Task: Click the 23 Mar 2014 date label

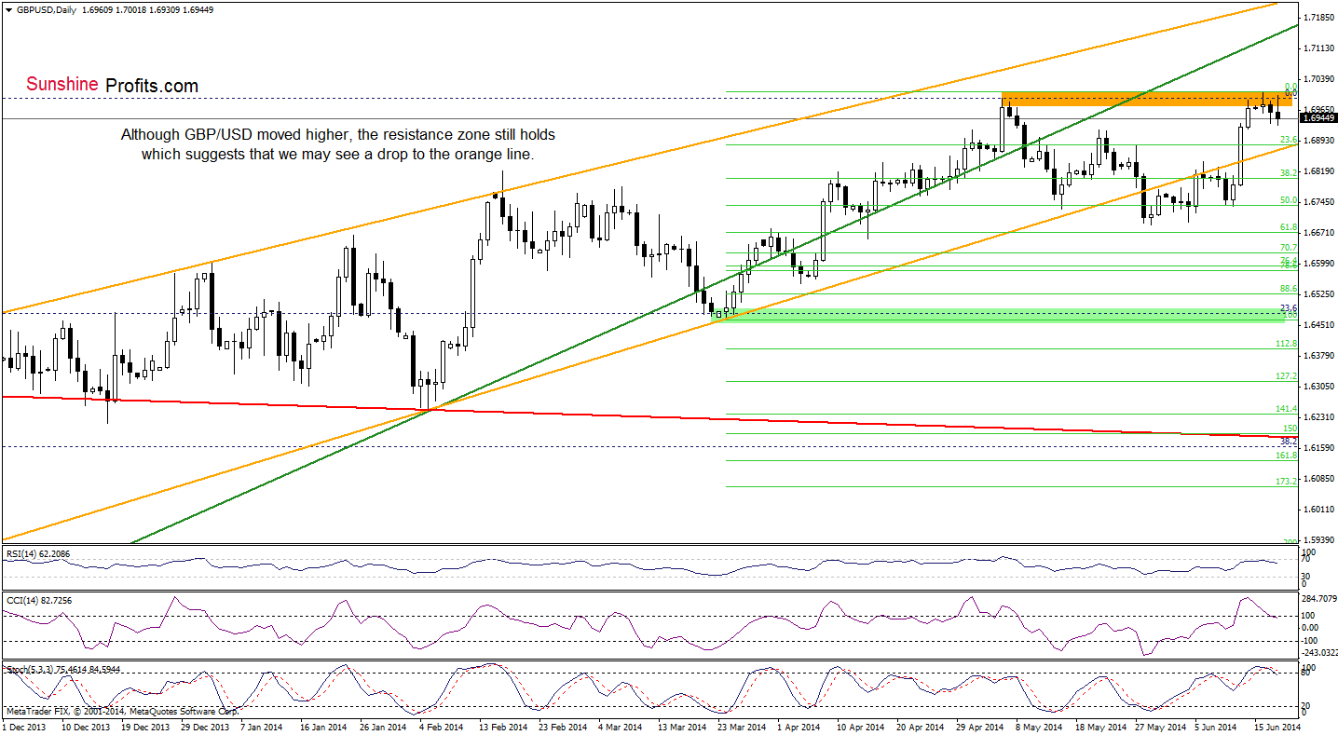Action: (743, 727)
